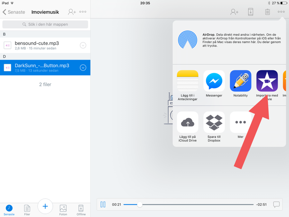This screenshot has height=217, width=289.
Task: Choose Spara till Dropbox
Action: click(x=214, y=123)
